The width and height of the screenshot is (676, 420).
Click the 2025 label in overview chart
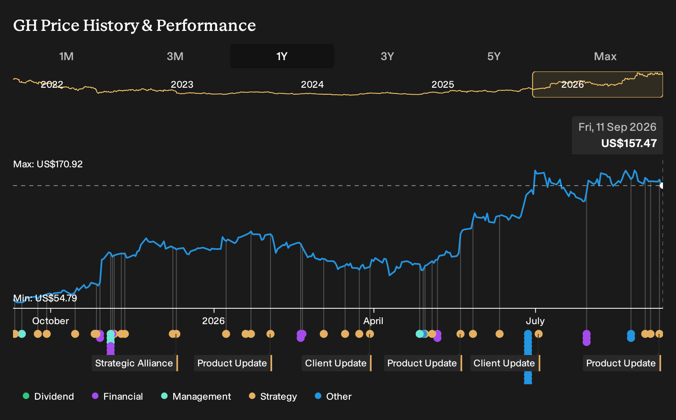443,84
